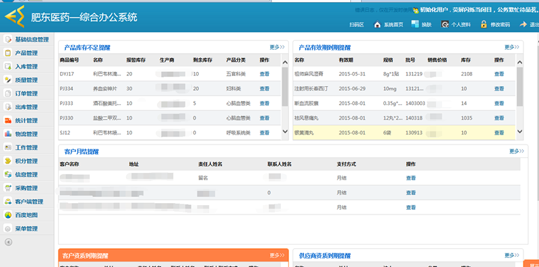Click the 换肤 skin icon
This screenshot has height=267, width=539.
(x=415, y=24)
